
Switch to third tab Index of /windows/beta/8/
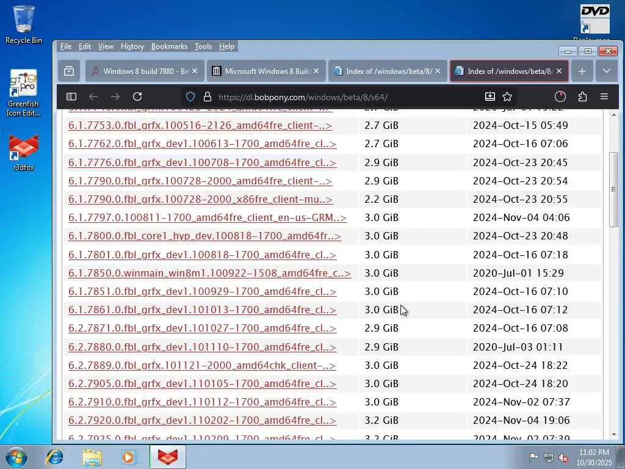pos(388,71)
